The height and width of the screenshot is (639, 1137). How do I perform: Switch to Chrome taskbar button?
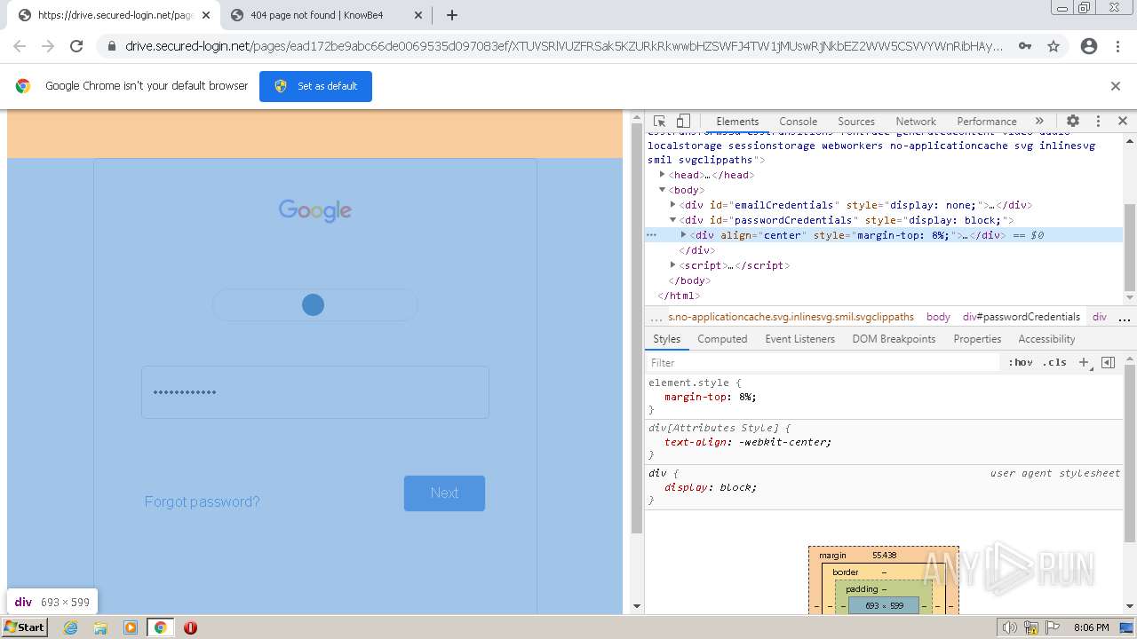[160, 627]
